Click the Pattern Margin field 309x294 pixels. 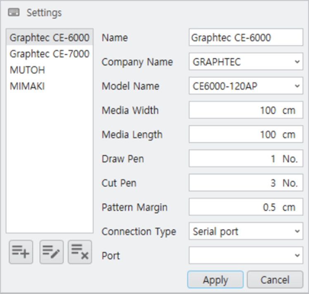pos(246,207)
